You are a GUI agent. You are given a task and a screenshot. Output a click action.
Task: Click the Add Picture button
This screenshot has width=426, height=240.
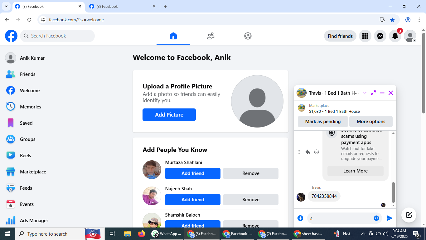169,115
